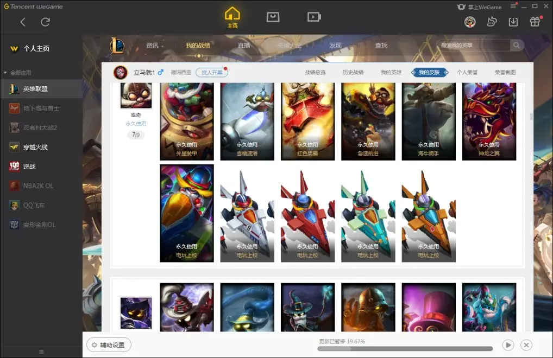Open the 掌上WeGame link
The width and height of the screenshot is (553, 358).
[x=479, y=7]
